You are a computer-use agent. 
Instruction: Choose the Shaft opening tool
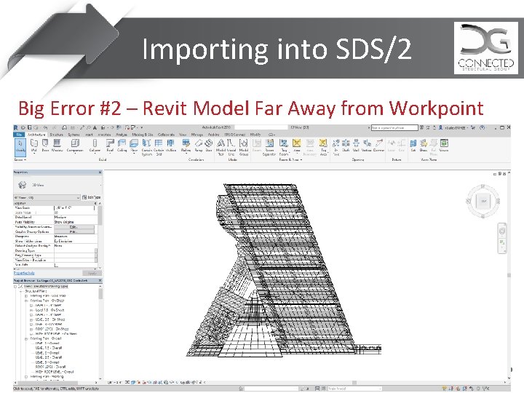346,146
